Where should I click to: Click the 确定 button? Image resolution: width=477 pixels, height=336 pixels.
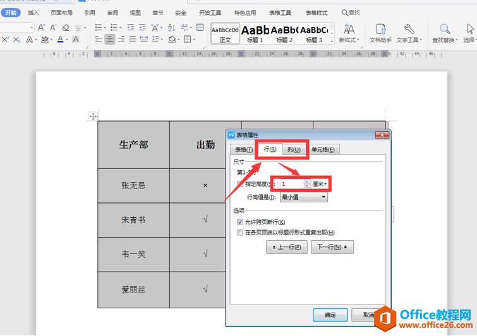tap(330, 315)
